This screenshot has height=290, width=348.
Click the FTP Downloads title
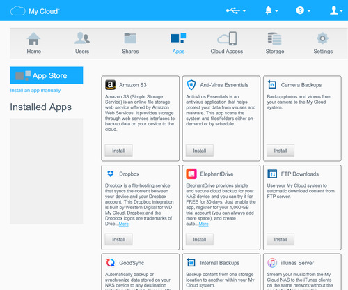300,174
